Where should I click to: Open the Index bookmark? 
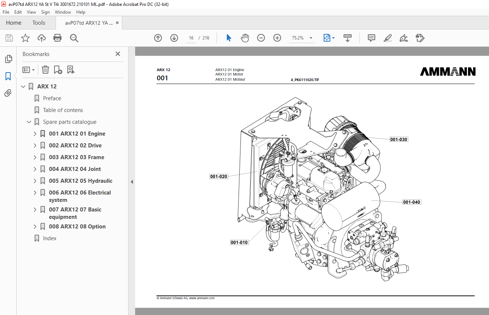(50, 238)
